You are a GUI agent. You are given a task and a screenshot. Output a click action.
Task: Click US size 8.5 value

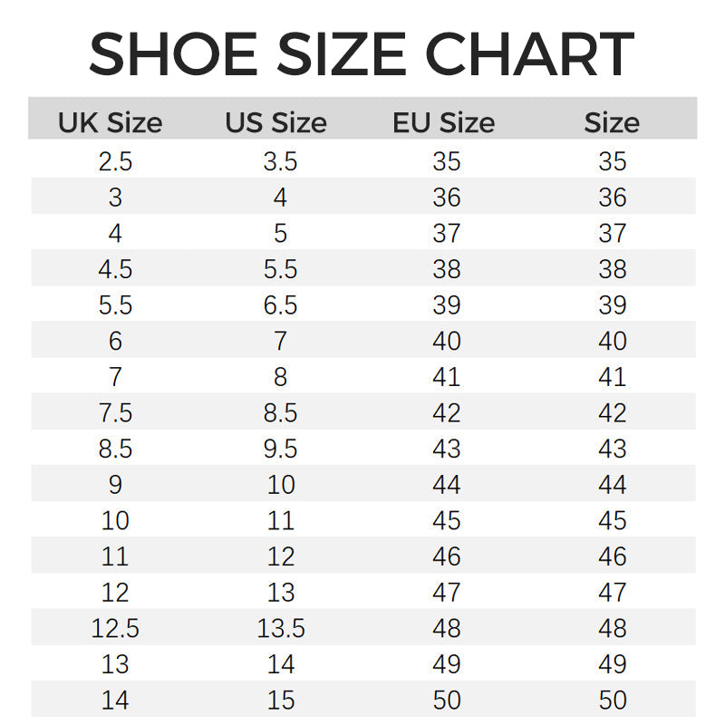click(280, 413)
